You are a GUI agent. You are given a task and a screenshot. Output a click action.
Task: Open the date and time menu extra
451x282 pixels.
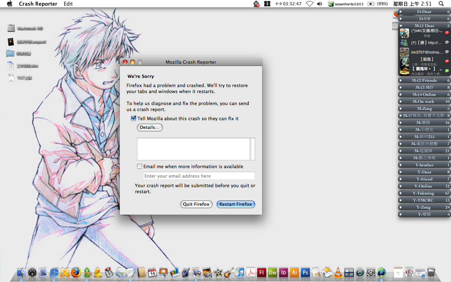pos(412,4)
